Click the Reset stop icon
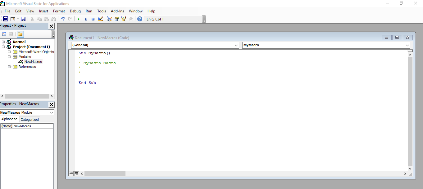 click(x=93, y=19)
